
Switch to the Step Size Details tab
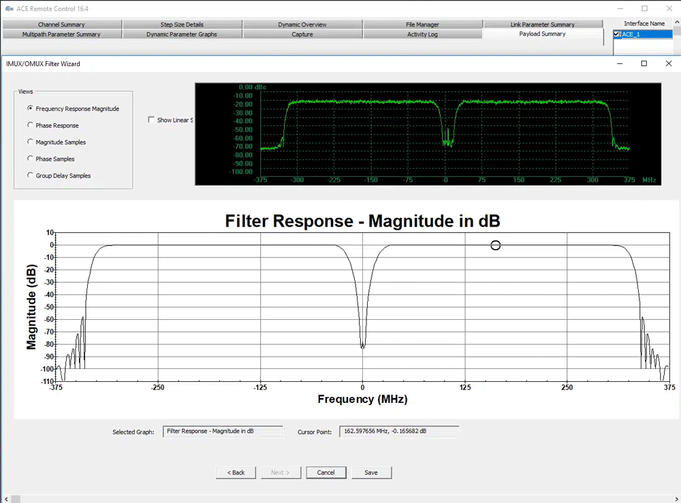(x=182, y=25)
